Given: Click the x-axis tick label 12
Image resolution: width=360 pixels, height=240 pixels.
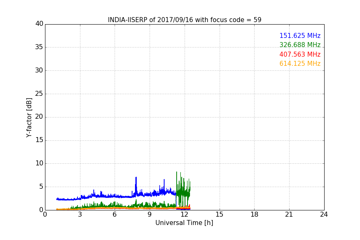Looking at the screenshot, I should [x=185, y=215].
